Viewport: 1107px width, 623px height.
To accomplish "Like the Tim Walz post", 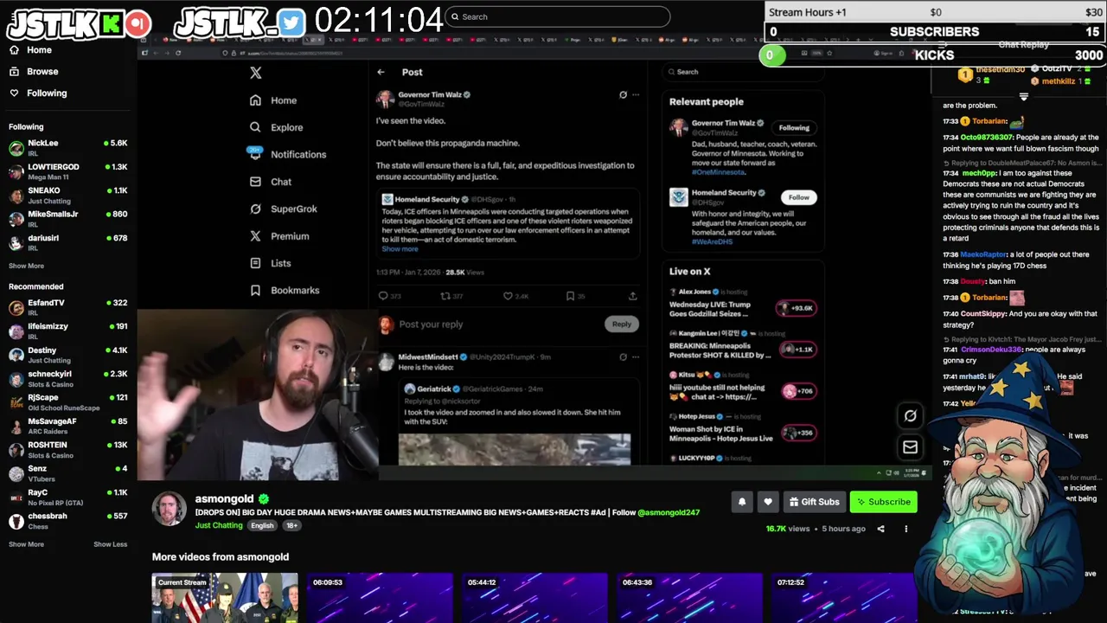I will 508,296.
